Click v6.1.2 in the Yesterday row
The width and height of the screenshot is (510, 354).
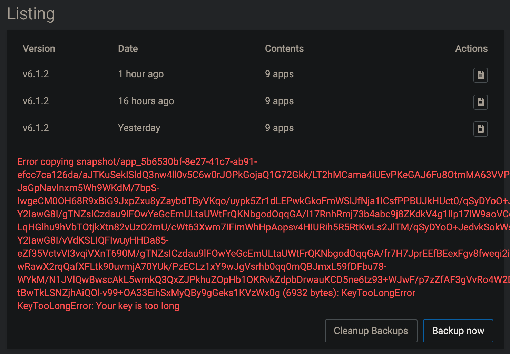click(x=36, y=128)
